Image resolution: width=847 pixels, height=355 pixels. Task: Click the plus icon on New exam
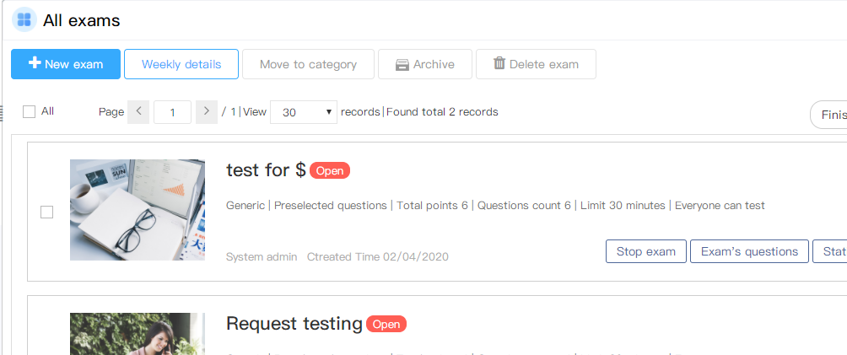(x=35, y=63)
